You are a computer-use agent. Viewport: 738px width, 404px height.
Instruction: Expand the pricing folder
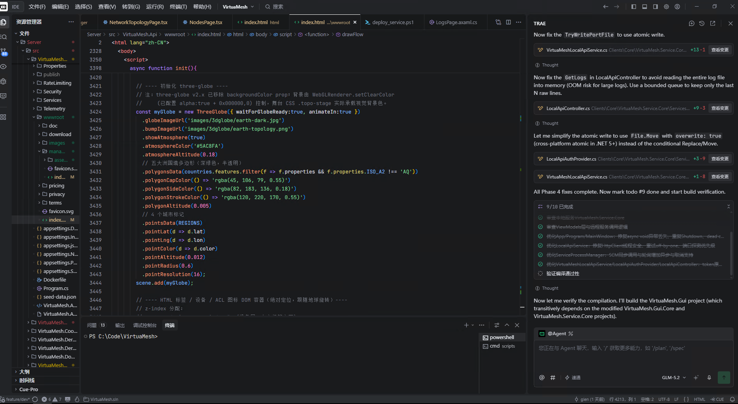[56, 185]
